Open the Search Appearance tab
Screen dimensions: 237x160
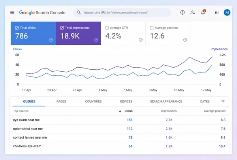pyautogui.click(x=166, y=101)
